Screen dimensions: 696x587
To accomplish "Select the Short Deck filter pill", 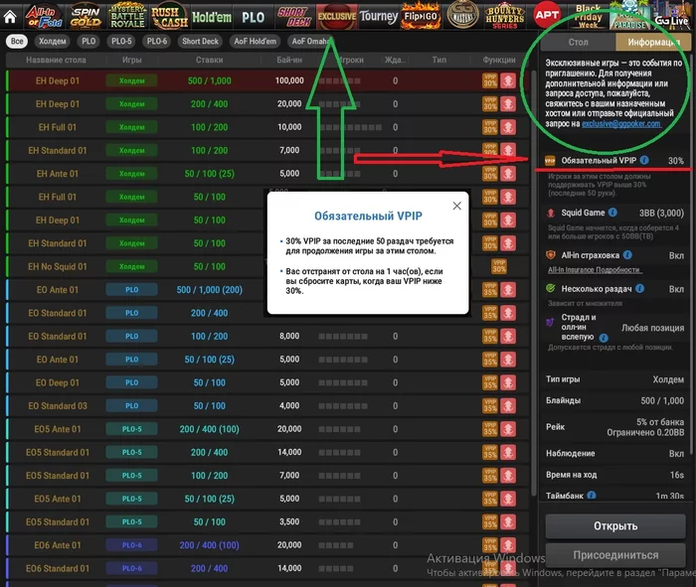I will 200,42.
